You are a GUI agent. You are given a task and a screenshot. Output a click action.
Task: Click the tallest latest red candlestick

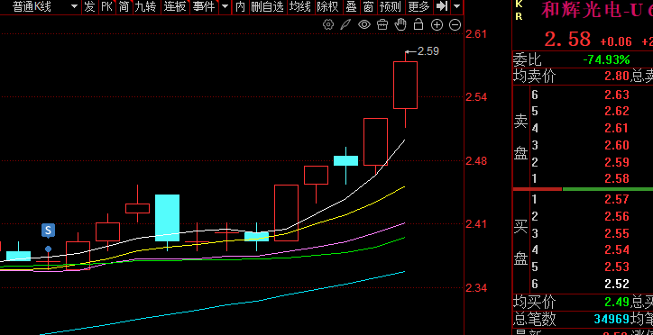(405, 86)
